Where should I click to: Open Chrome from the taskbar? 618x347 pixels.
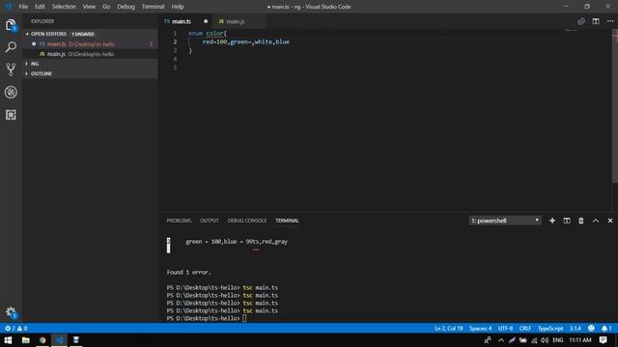[x=42, y=340]
